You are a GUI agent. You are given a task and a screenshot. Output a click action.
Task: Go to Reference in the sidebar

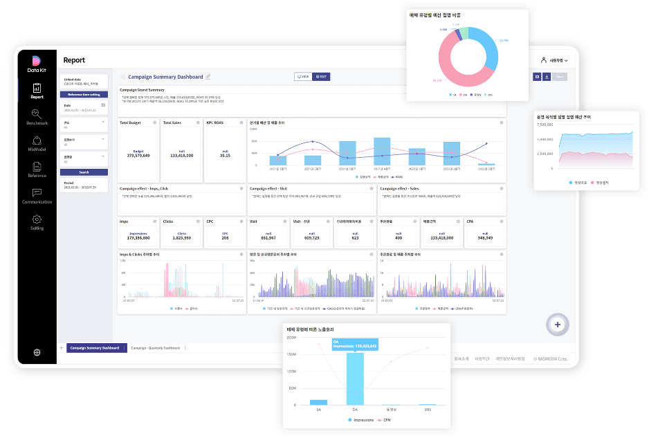tap(37, 169)
